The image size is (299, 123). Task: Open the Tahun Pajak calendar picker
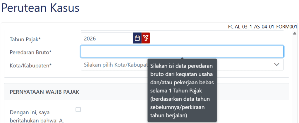coord(137,38)
